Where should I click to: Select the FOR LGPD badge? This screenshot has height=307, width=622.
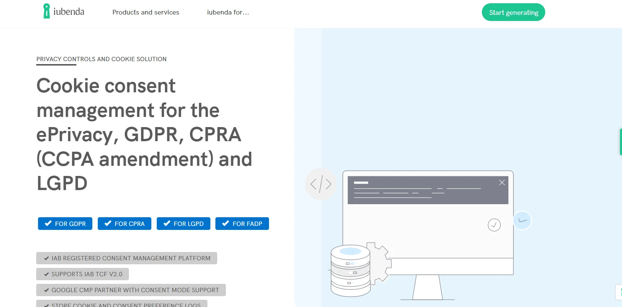(184, 224)
